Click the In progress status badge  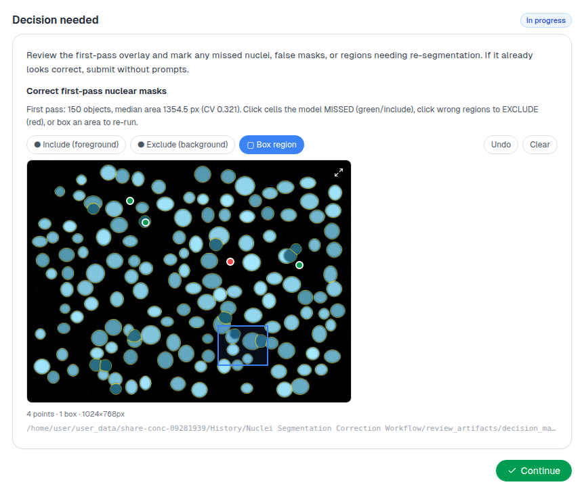click(545, 20)
